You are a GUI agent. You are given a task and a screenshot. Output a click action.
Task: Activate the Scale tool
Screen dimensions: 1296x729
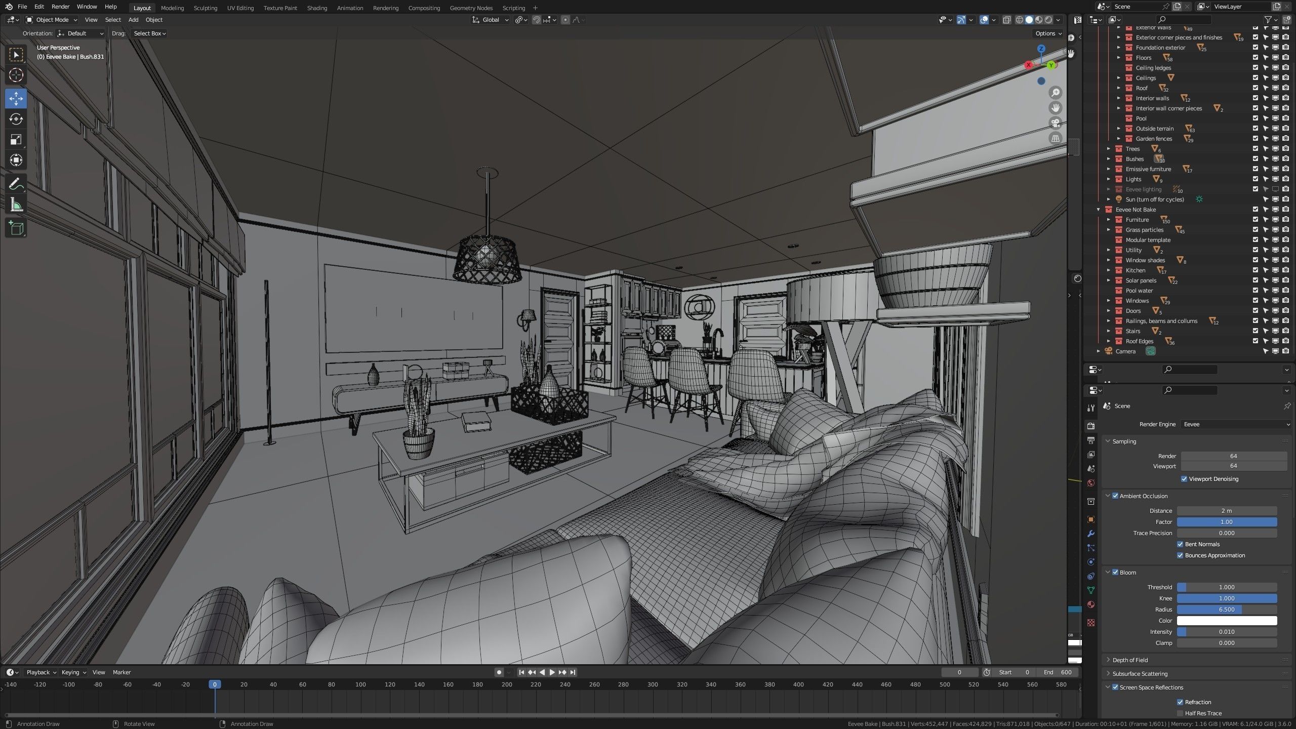pyautogui.click(x=16, y=140)
